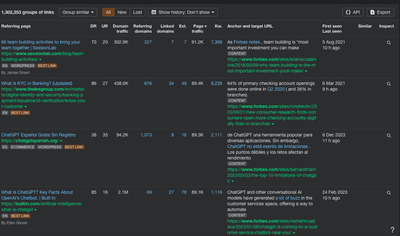Viewport: 400px width, 236px height.
Task: Open '66 team building activities' page title
Action: (x=41, y=45)
